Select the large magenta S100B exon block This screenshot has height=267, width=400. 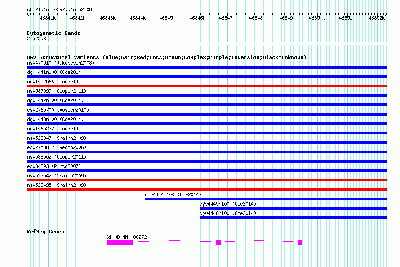pos(120,242)
